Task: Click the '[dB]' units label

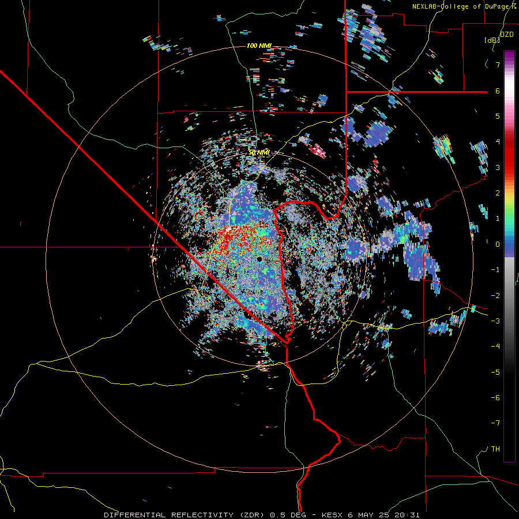Action: [x=492, y=40]
